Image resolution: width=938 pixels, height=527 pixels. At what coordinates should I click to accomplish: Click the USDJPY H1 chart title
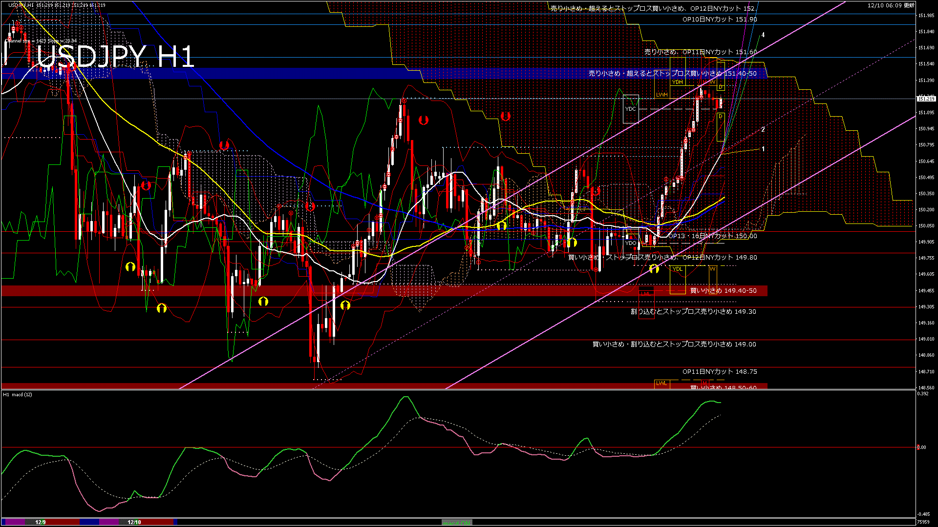pos(115,57)
